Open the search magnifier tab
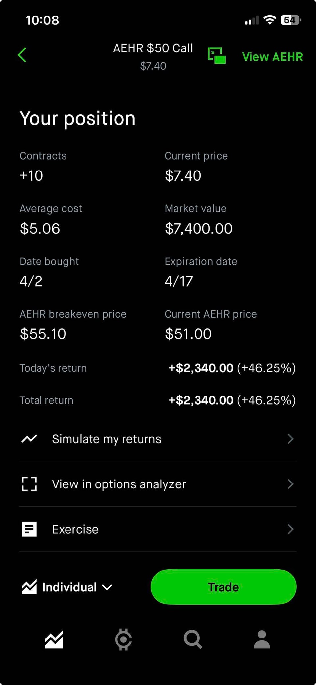The image size is (316, 685). (193, 639)
